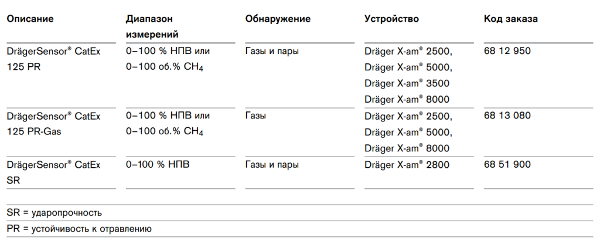Select order code 68 51 900

click(x=507, y=165)
